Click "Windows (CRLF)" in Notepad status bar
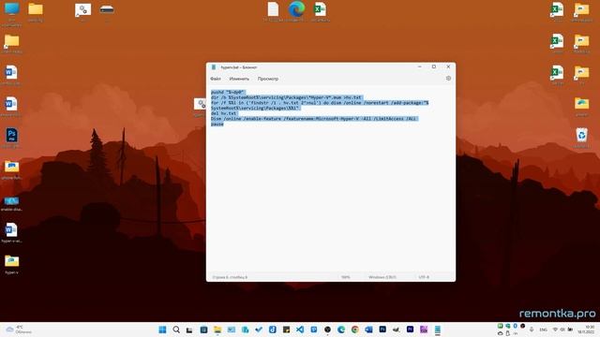 tap(382, 277)
